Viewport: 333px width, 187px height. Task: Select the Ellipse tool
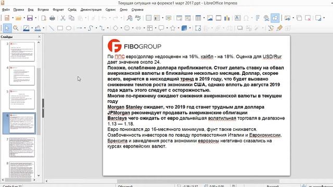pos(69,28)
